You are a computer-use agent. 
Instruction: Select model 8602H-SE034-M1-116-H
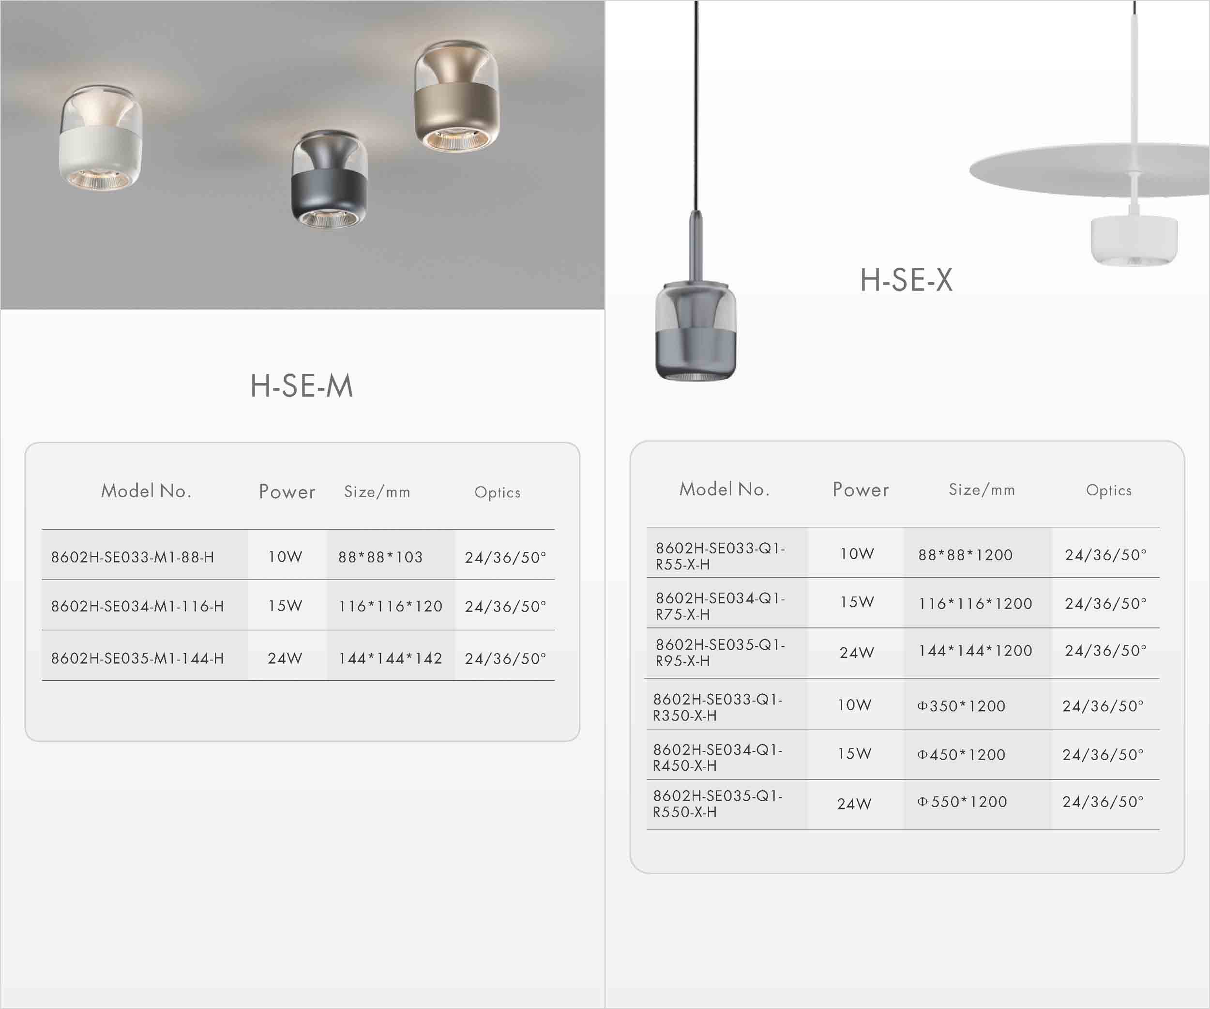[137, 606]
